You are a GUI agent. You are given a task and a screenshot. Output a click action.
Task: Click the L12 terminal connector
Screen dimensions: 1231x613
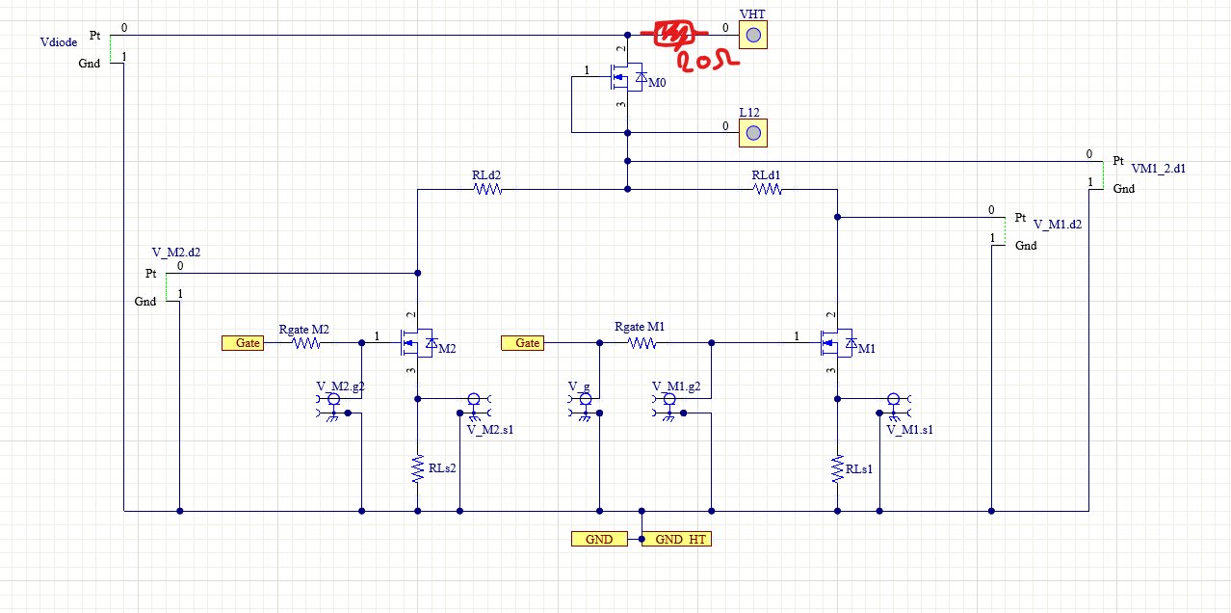pos(753,133)
